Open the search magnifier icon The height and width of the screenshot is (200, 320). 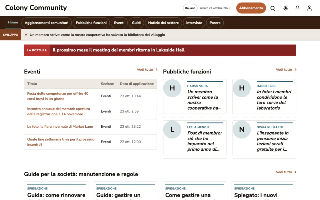[x=273, y=8]
